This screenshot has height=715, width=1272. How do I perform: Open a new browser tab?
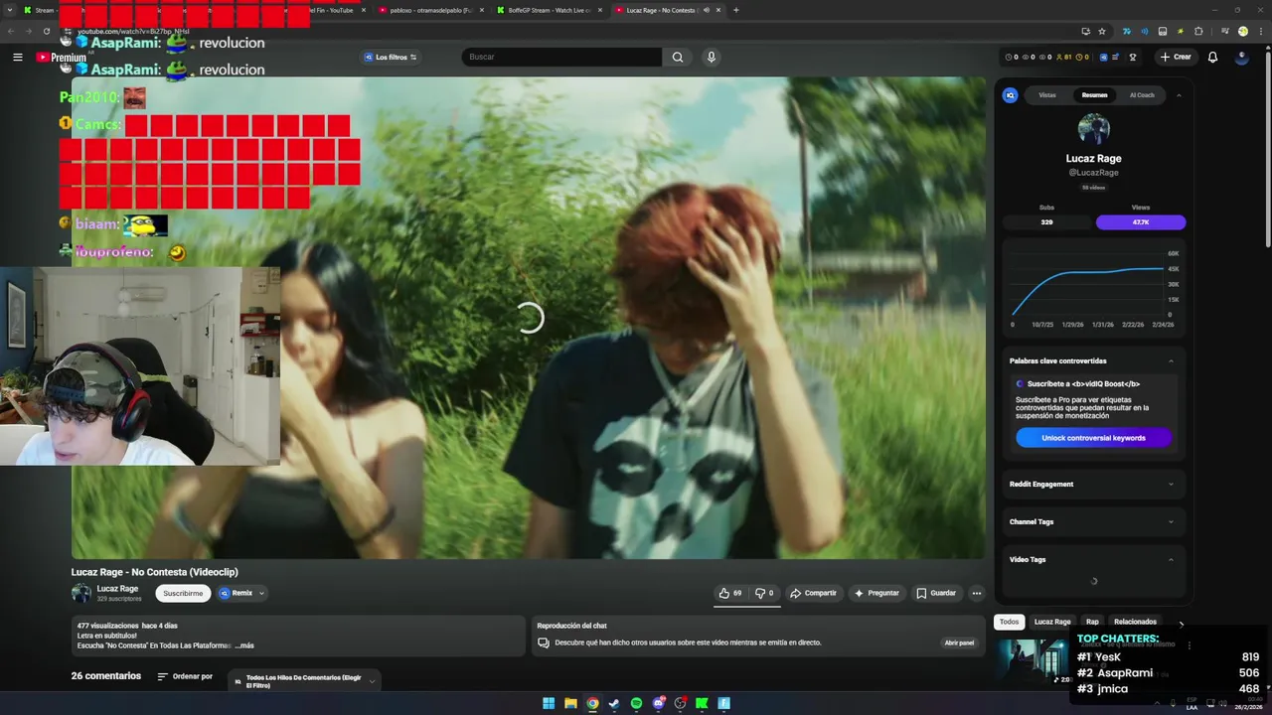point(735,10)
